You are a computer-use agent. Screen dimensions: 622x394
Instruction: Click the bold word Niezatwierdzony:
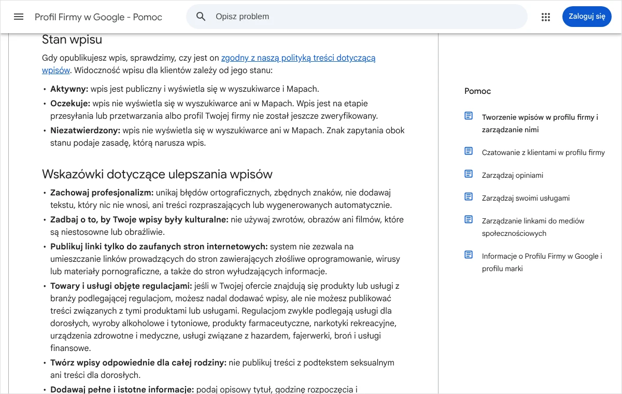tap(86, 131)
